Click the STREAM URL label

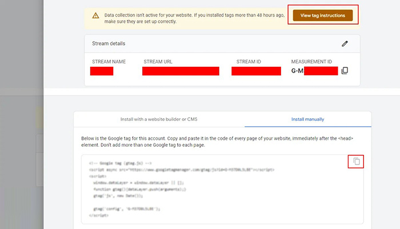(x=158, y=62)
